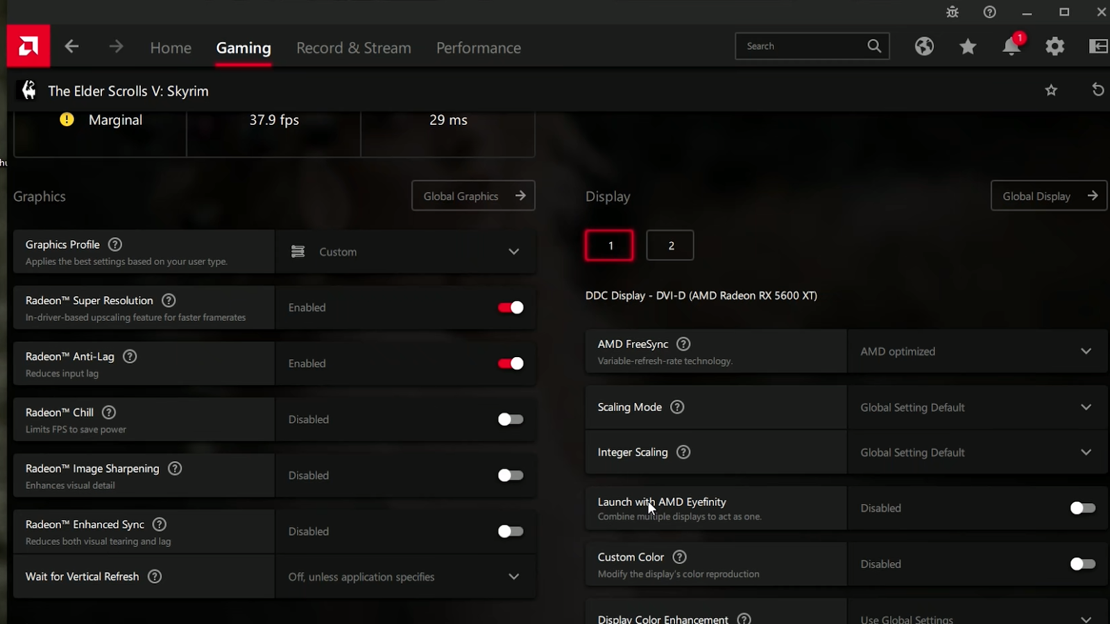Screen dimensions: 1110x624
Task: Go back with the left arrow
Action: (x=71, y=46)
